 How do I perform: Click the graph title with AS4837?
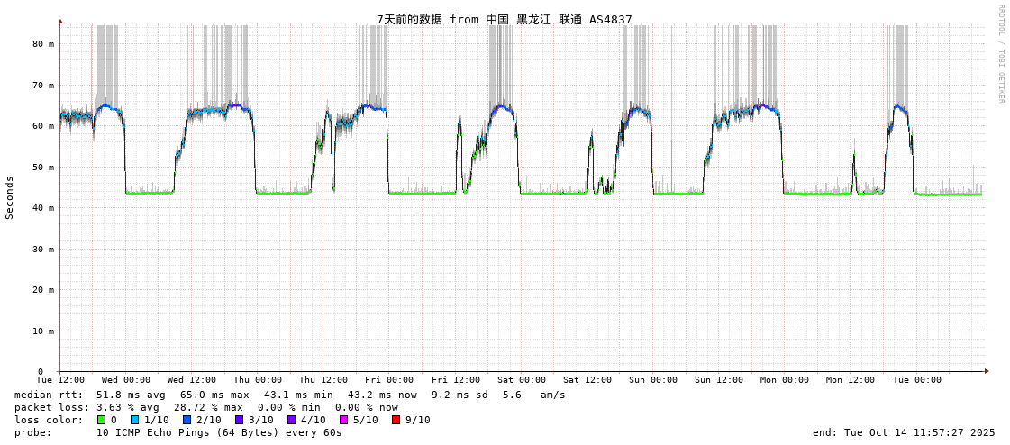coord(504,19)
